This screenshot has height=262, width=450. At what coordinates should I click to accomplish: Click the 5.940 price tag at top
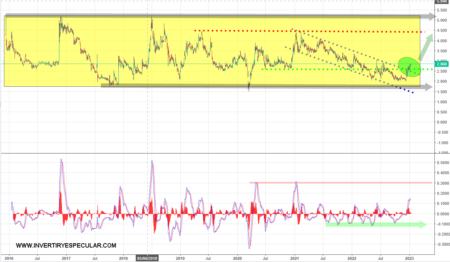[x=442, y=1]
